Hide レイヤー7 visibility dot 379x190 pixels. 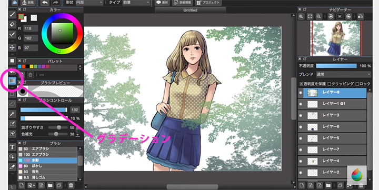(x=301, y=149)
